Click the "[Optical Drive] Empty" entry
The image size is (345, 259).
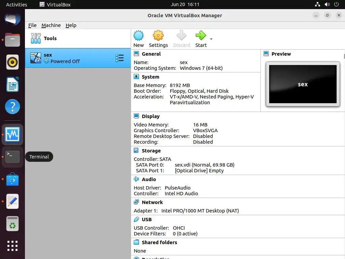(x=199, y=170)
